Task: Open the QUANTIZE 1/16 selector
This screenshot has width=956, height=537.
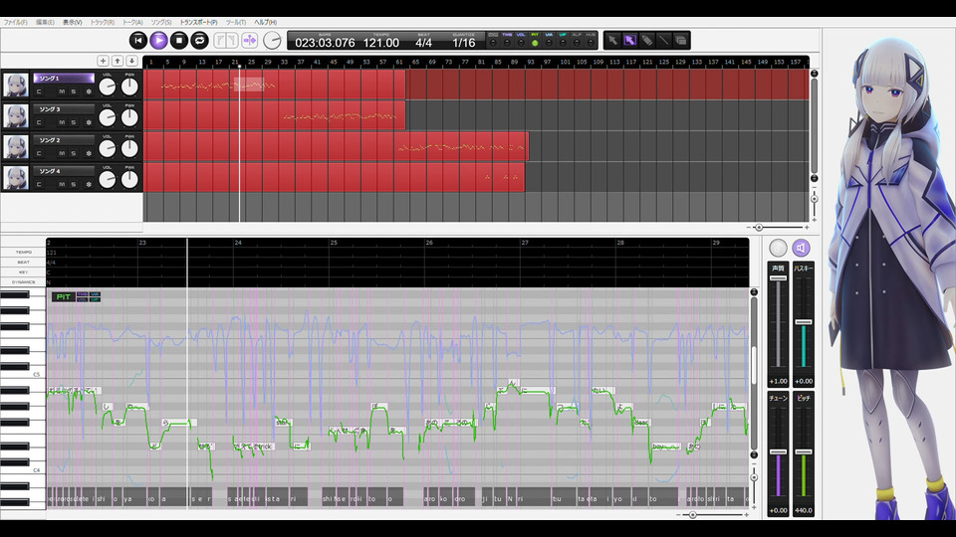Action: pos(464,43)
